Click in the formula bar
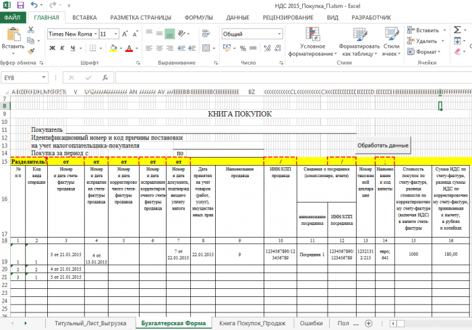 [x=293, y=78]
